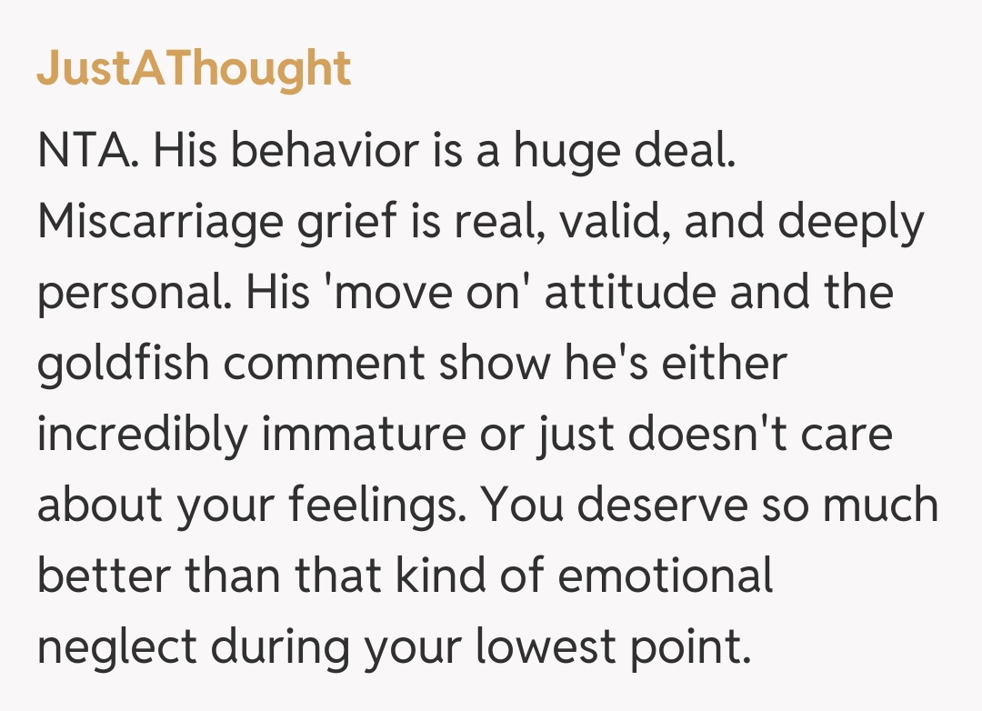Open the JustAThought user profile link
This screenshot has width=982, height=711.
pos(194,69)
